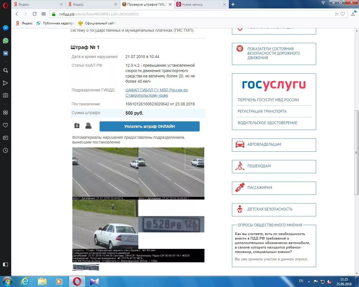Open history clock in sidebar
The height and width of the screenshot is (287, 359).
pyautogui.click(x=5, y=150)
